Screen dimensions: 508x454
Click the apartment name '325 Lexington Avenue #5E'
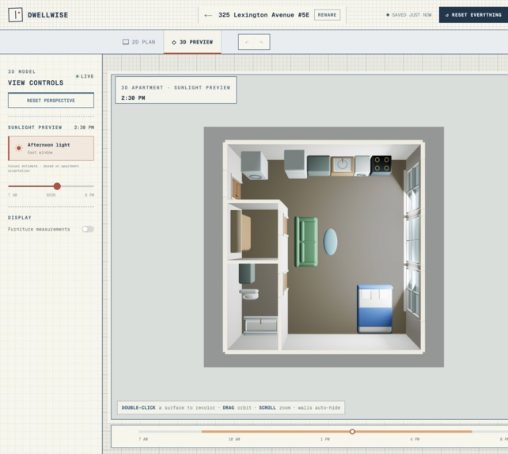[263, 15]
